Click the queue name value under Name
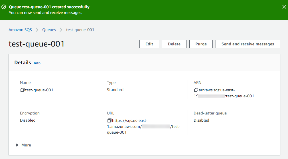The image size is (288, 159). click(x=39, y=90)
